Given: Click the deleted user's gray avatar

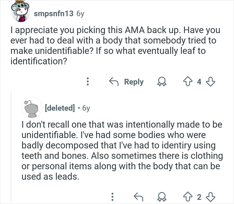Looking at the screenshot, I should click(x=31, y=108).
